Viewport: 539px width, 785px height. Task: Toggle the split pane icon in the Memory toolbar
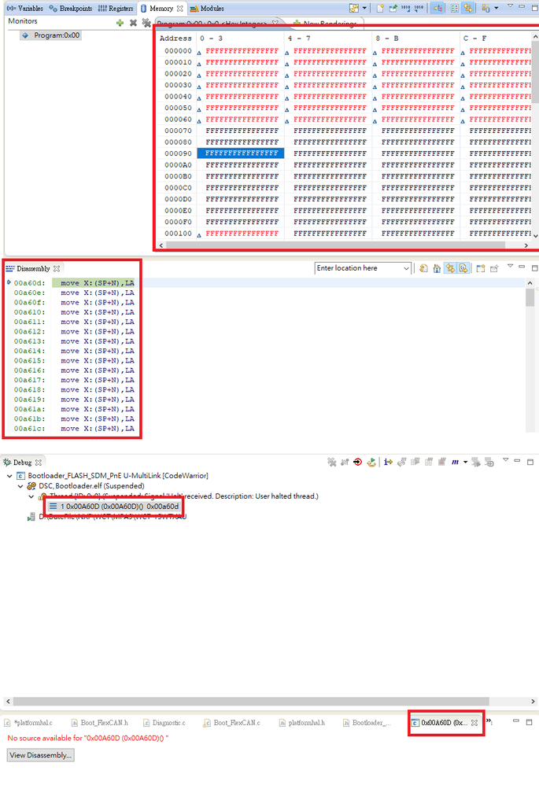[454, 8]
